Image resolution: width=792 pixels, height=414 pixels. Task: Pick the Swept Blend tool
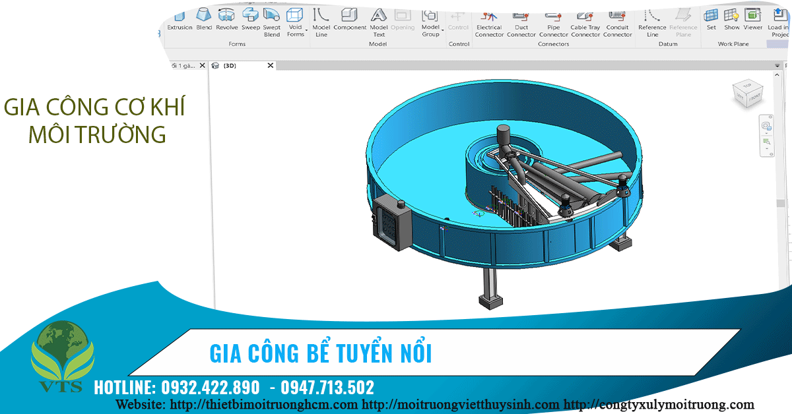tap(272, 22)
